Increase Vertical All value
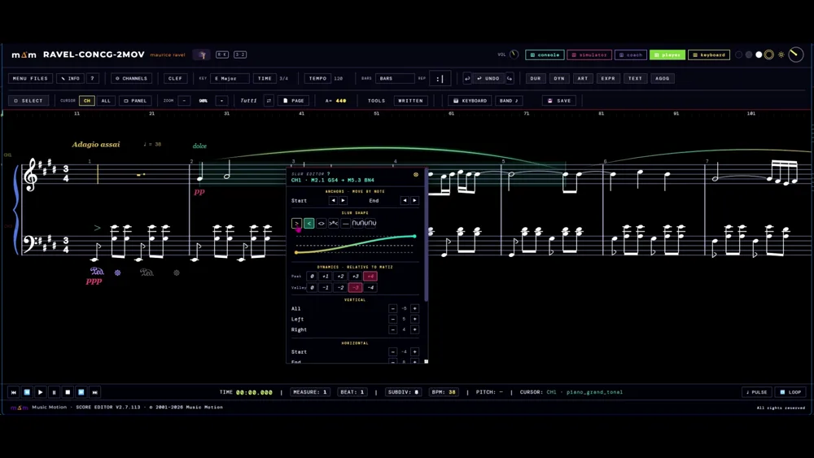 414,308
